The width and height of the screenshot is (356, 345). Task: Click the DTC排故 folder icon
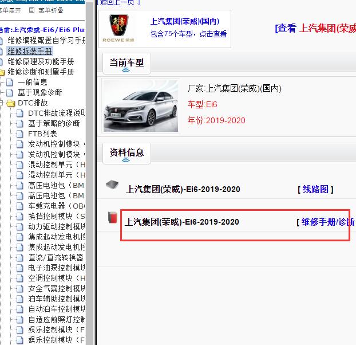point(11,103)
